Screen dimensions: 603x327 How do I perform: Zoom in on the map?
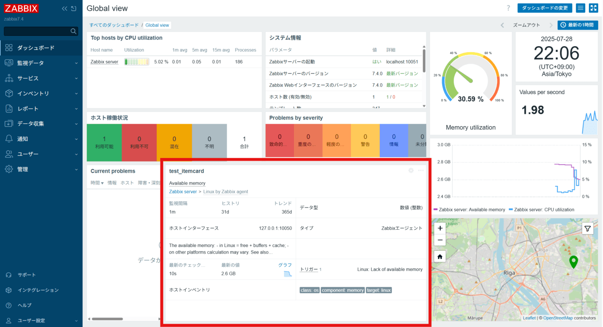[440, 228]
